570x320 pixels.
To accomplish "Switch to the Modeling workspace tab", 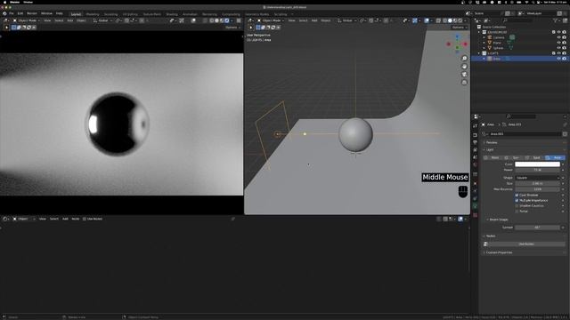I will coord(93,14).
